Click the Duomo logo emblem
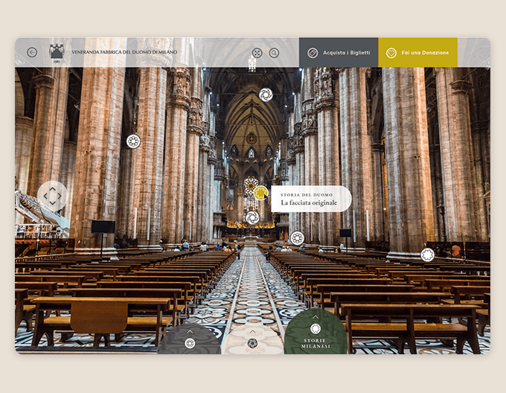Screen dimensions: 506x393 tap(57, 51)
